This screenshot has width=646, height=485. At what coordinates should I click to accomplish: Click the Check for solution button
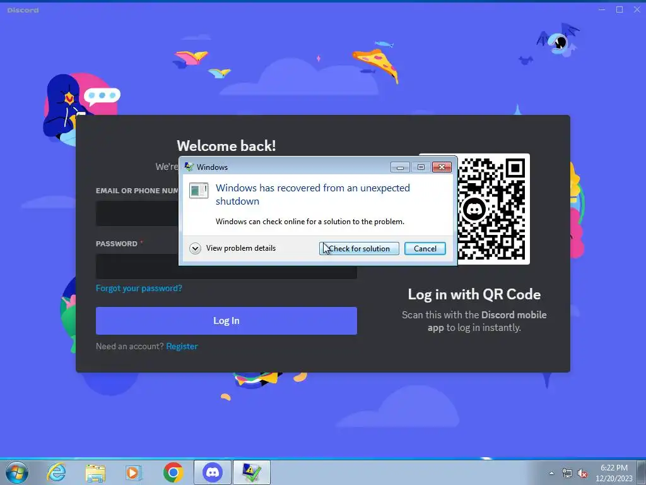coord(359,248)
